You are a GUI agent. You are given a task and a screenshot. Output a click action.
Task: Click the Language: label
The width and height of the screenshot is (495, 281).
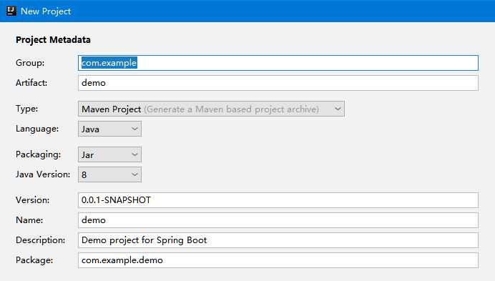(x=37, y=129)
